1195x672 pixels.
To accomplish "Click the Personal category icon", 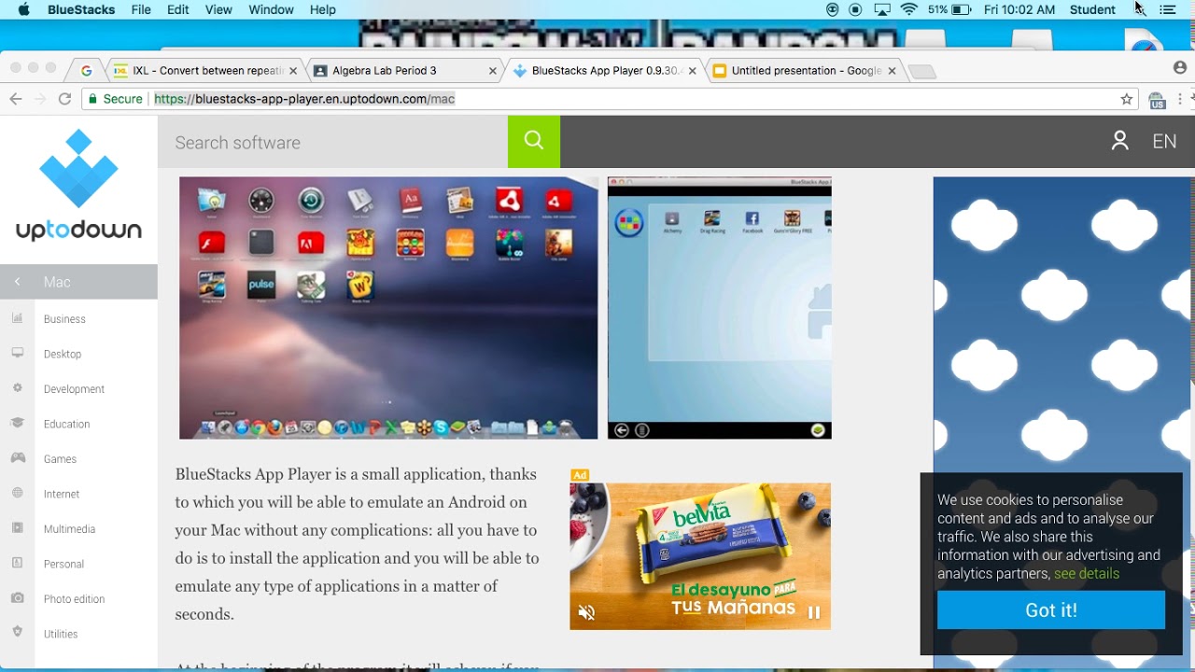I will pyautogui.click(x=17, y=563).
